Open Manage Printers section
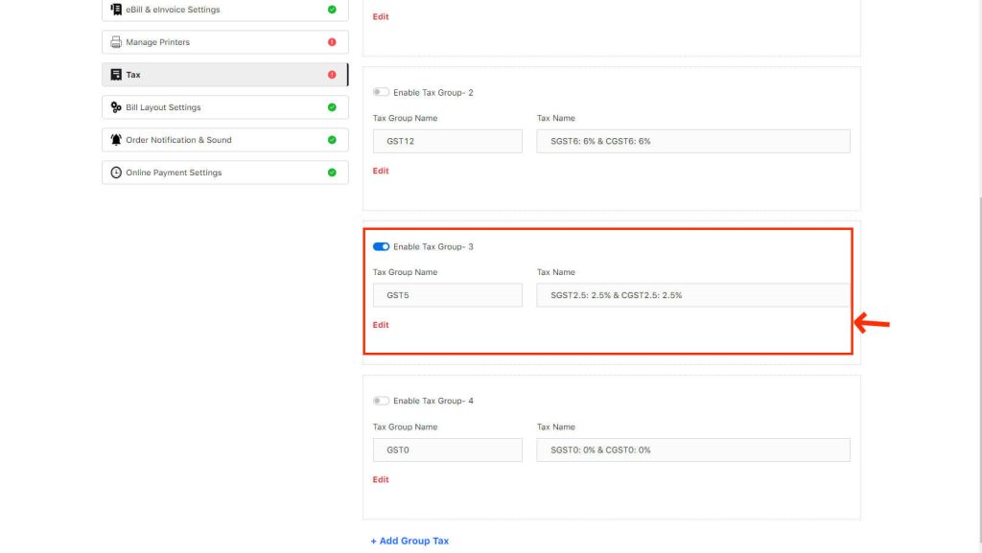The height and width of the screenshot is (553, 982). point(224,42)
